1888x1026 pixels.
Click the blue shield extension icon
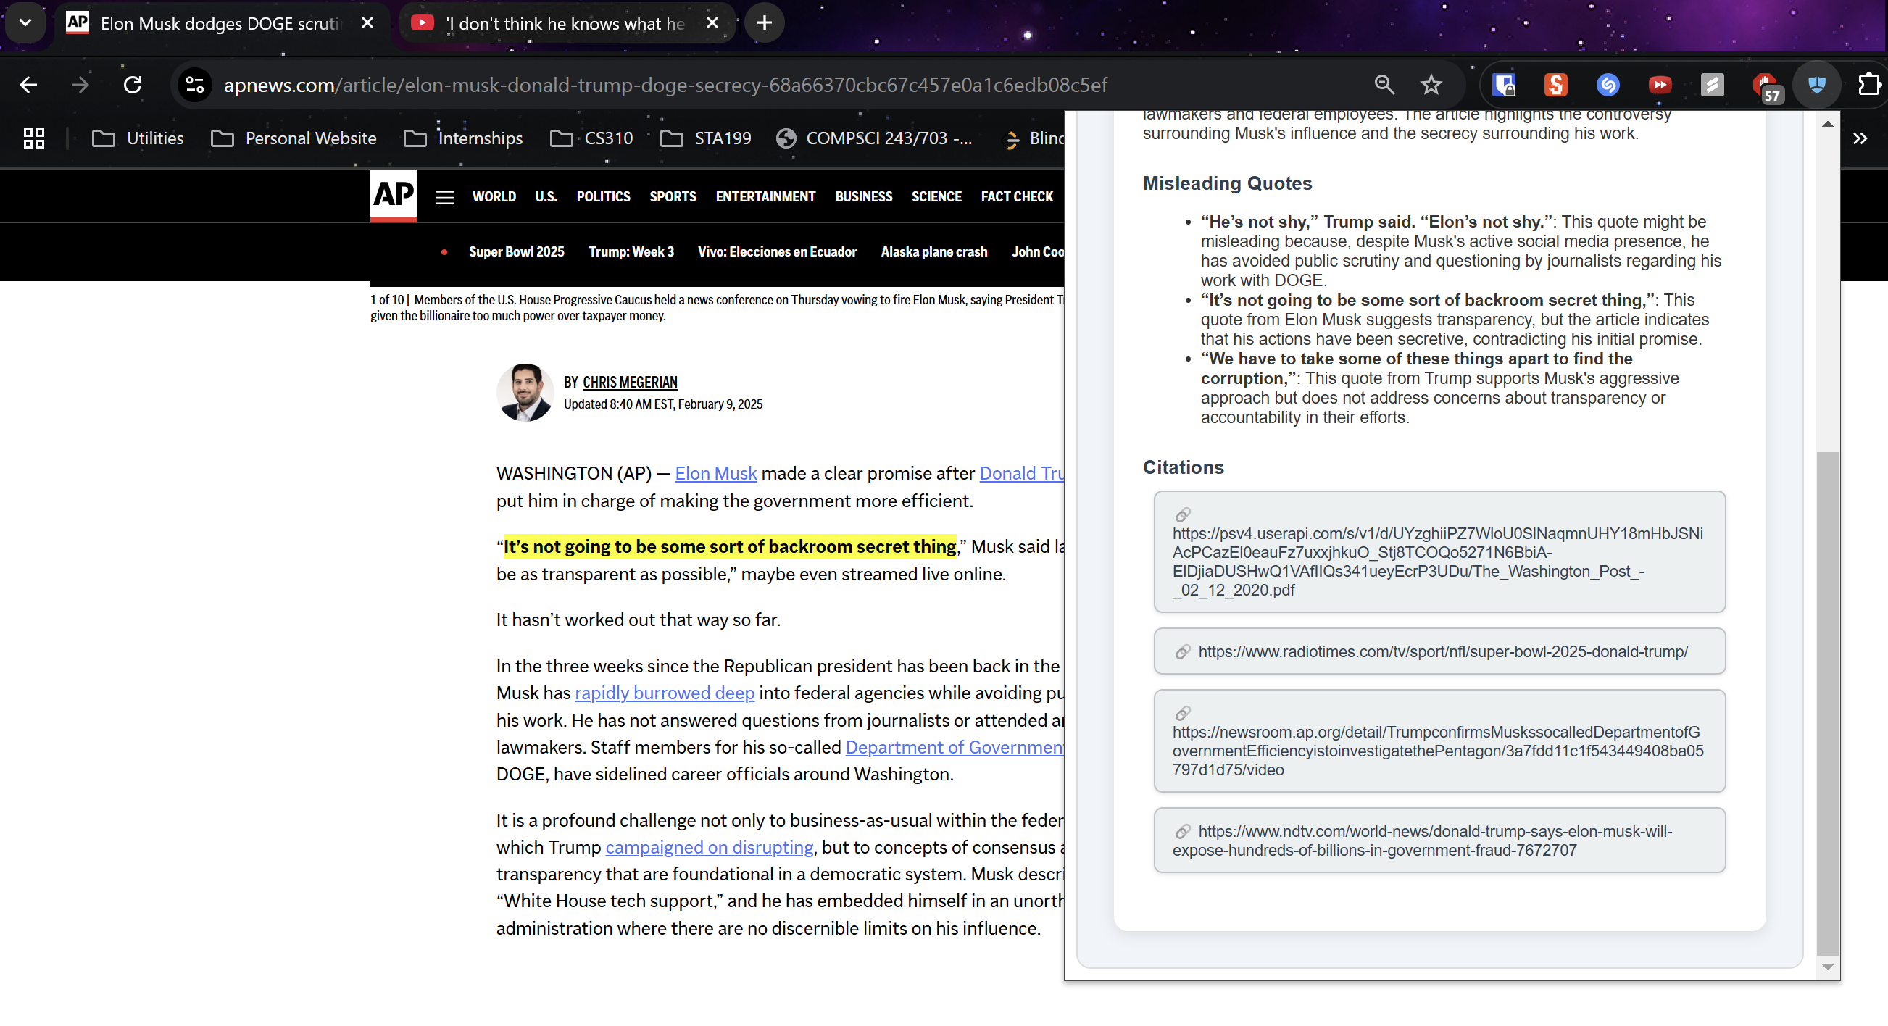pyautogui.click(x=1816, y=85)
